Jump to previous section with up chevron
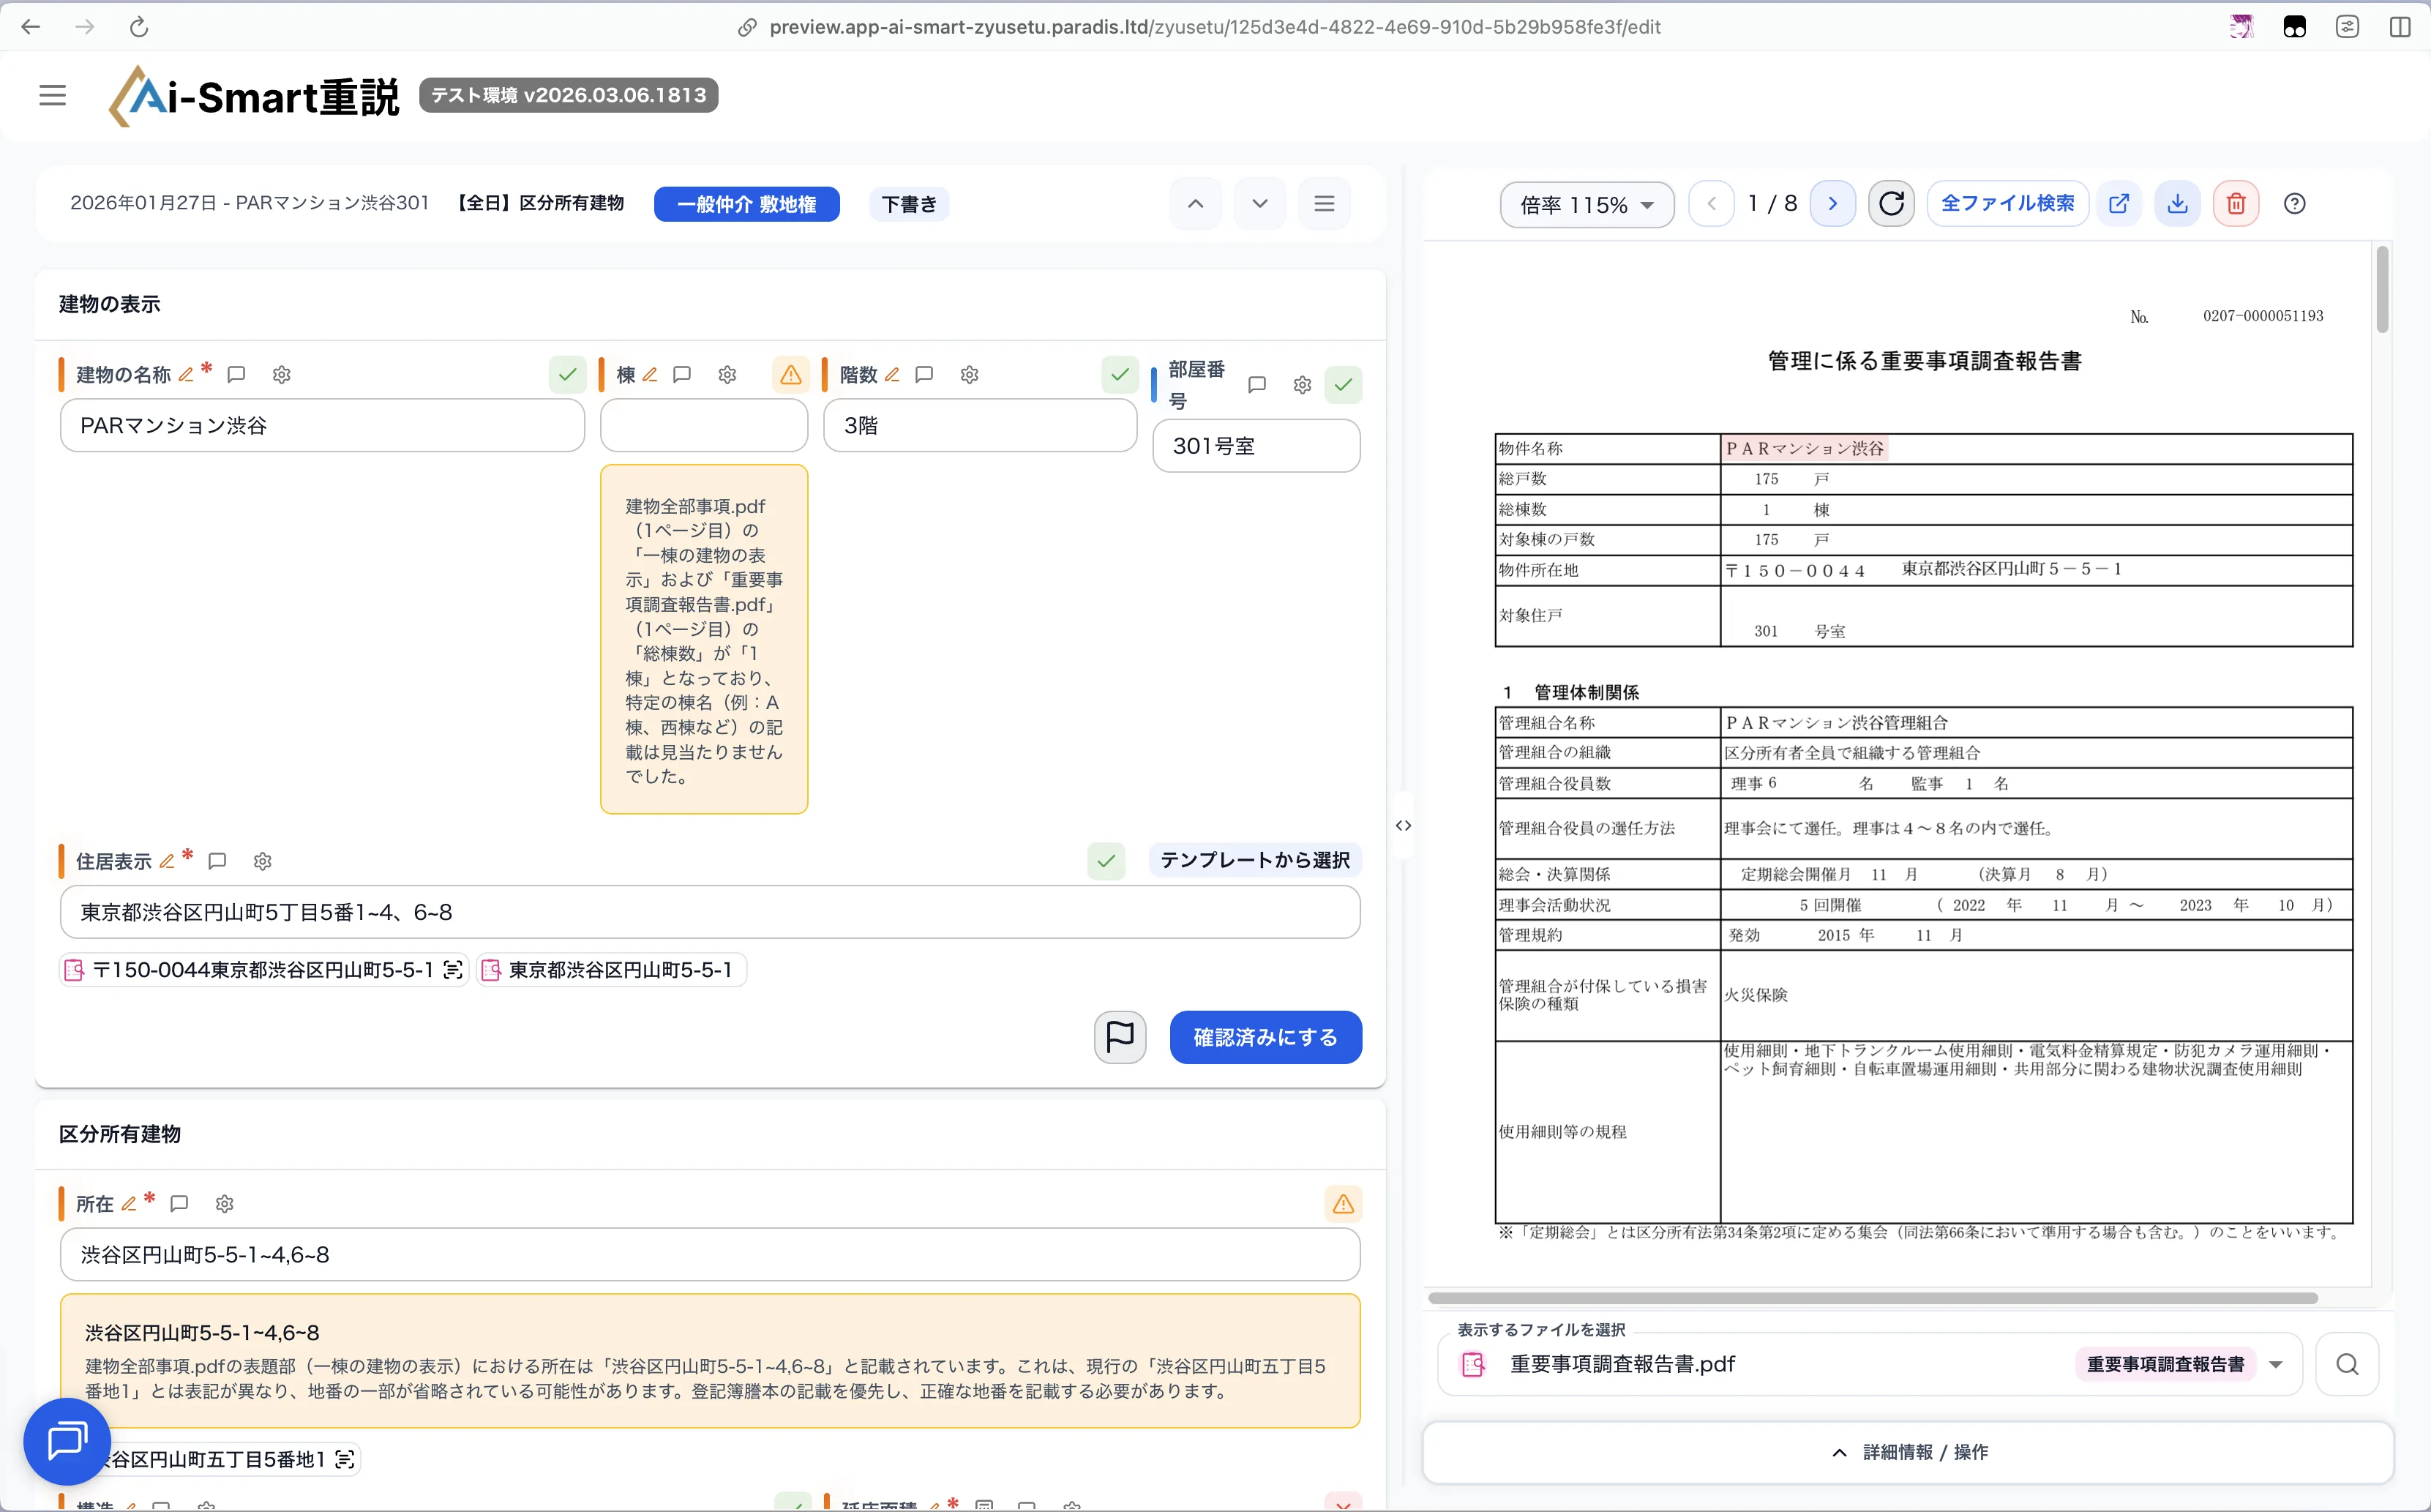Viewport: 2431px width, 1512px height. [x=1196, y=204]
